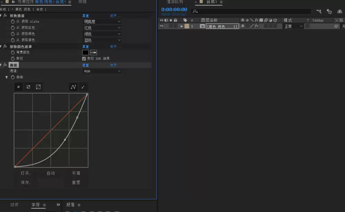The width and height of the screenshot is (345, 212).
Task: Select the 合成1 timeline tab
Action: click(x=211, y=2)
